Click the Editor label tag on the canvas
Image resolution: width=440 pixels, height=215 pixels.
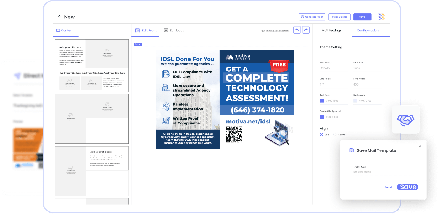coord(138,44)
